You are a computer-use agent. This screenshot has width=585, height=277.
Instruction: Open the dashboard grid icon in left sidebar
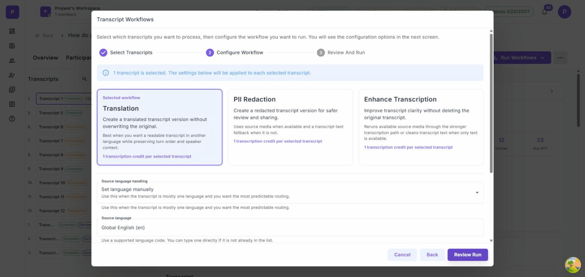(x=12, y=31)
